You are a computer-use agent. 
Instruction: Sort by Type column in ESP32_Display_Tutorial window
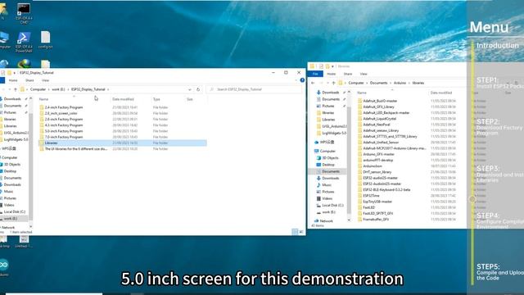click(x=156, y=99)
